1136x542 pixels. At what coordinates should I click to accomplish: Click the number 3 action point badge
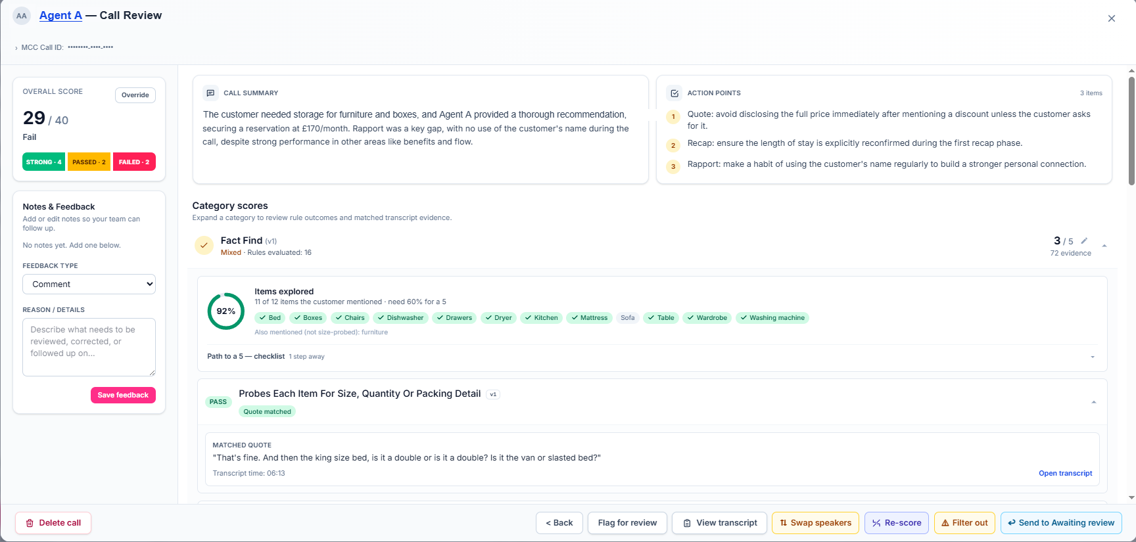coord(673,167)
